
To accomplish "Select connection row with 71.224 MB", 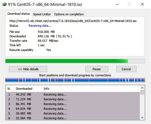I will click(x=73, y=99).
